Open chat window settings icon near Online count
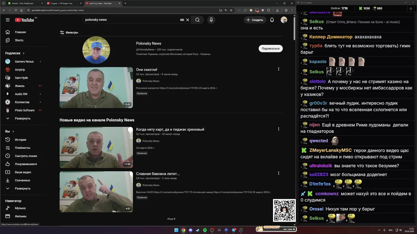Viewport: 417px width, 234px height. (410, 8)
